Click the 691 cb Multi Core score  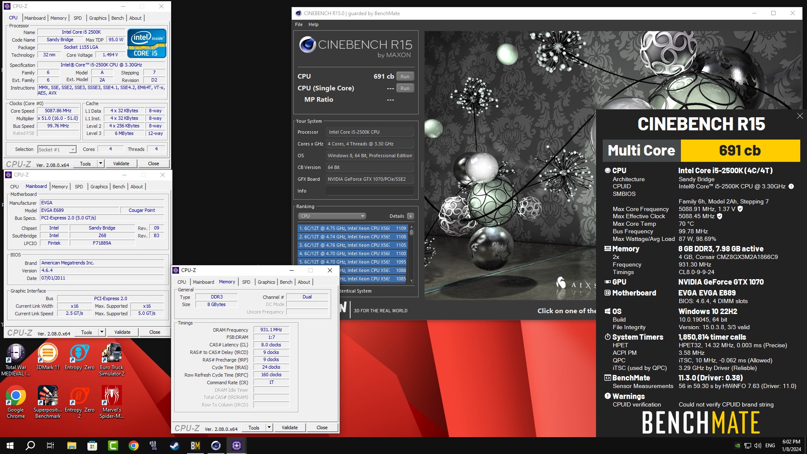(740, 150)
